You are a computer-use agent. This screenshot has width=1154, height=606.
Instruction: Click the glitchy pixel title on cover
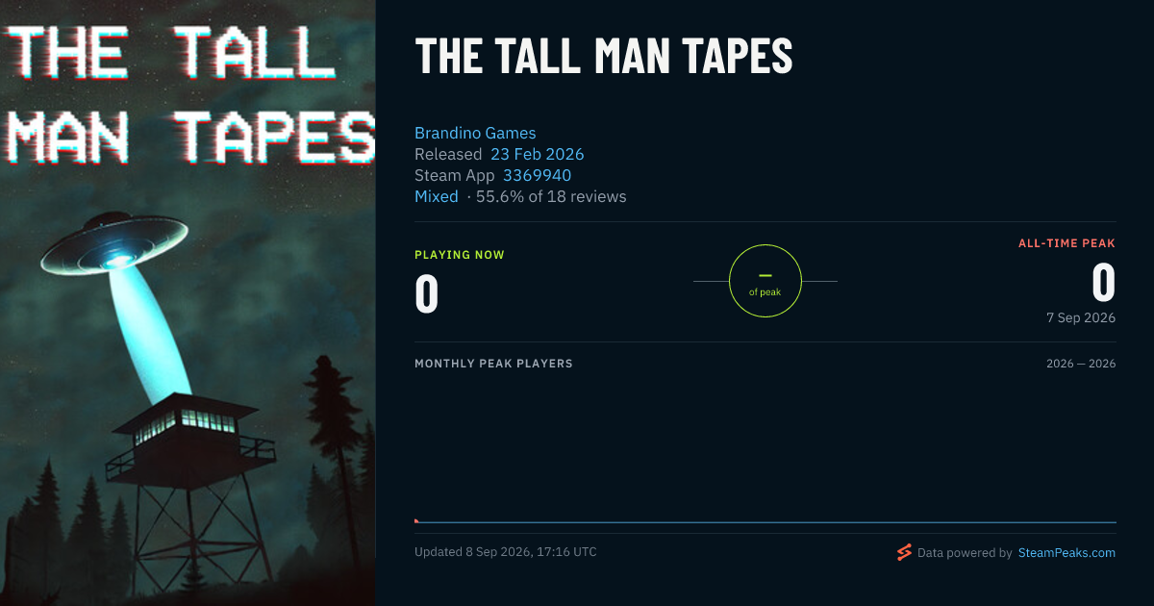tap(189, 94)
